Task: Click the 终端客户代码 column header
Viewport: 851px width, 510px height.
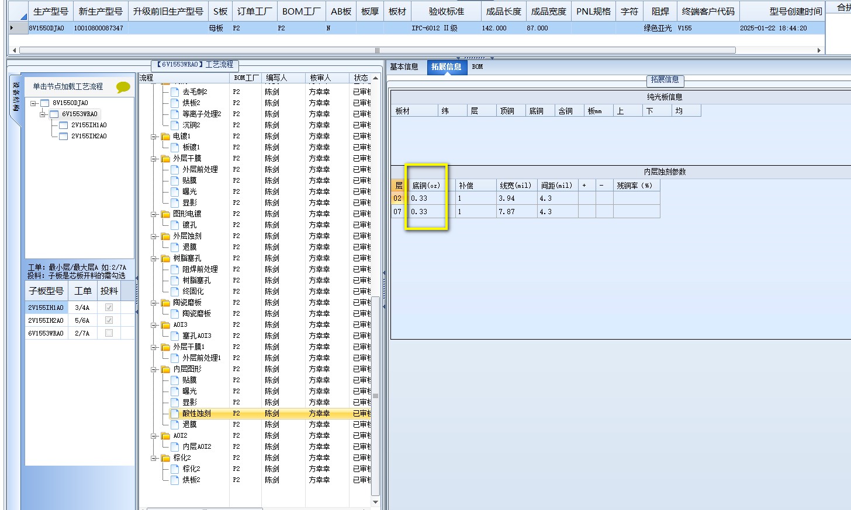Action: point(708,11)
